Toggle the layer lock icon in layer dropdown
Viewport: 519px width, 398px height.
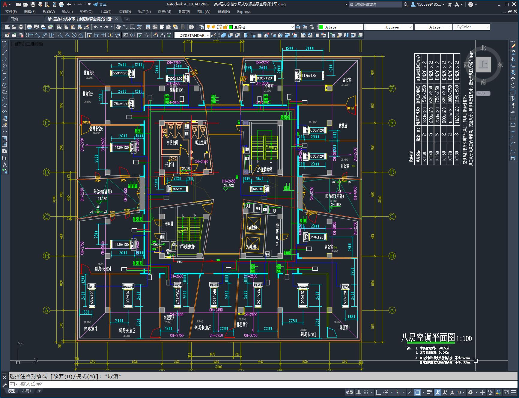point(225,27)
